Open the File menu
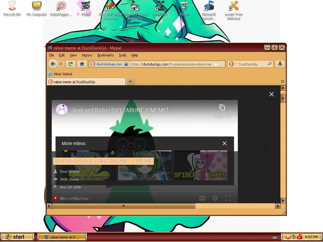323x242 pixels. pyautogui.click(x=51, y=55)
